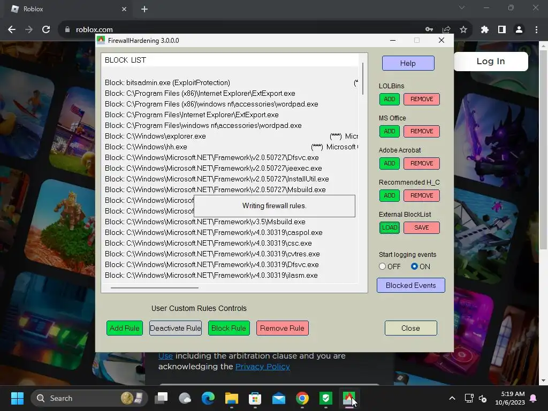Image resolution: width=548 pixels, height=411 pixels.
Task: Open the saved passwords key icon
Action: (x=429, y=30)
